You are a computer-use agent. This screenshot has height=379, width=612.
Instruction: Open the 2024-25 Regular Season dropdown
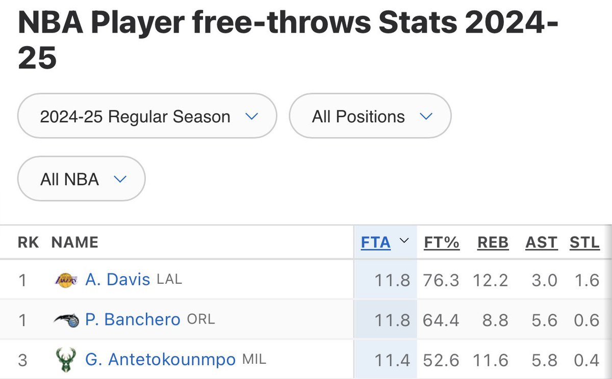(147, 117)
